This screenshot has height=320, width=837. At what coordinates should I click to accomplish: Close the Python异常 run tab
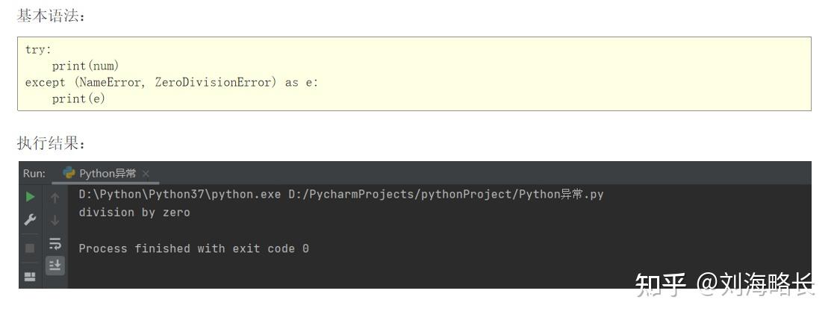point(146,173)
